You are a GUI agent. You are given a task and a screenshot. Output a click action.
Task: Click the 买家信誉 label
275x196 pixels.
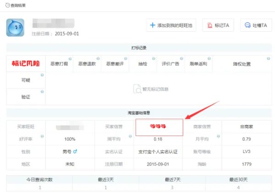click(114, 126)
